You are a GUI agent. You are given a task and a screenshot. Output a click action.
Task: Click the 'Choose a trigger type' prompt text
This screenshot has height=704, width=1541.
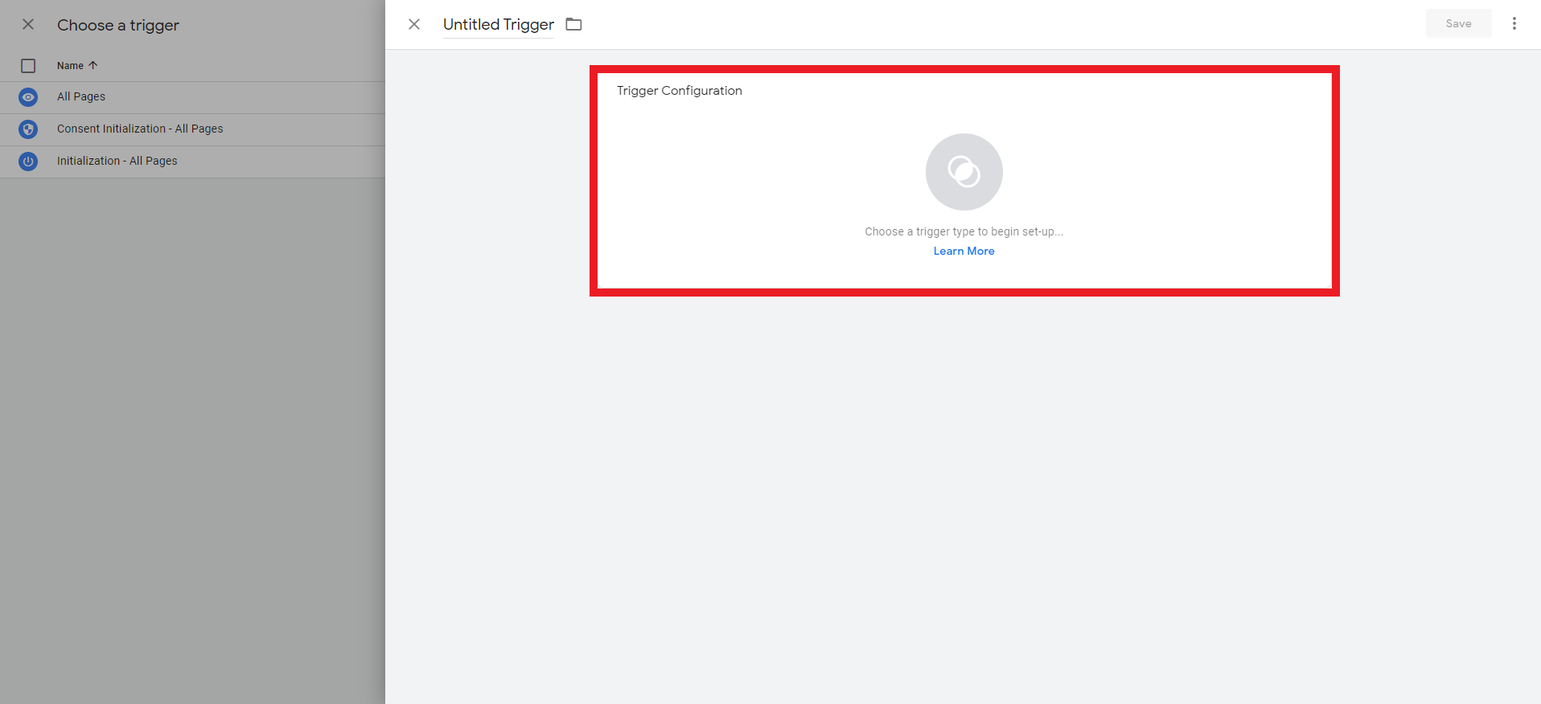[x=964, y=231]
